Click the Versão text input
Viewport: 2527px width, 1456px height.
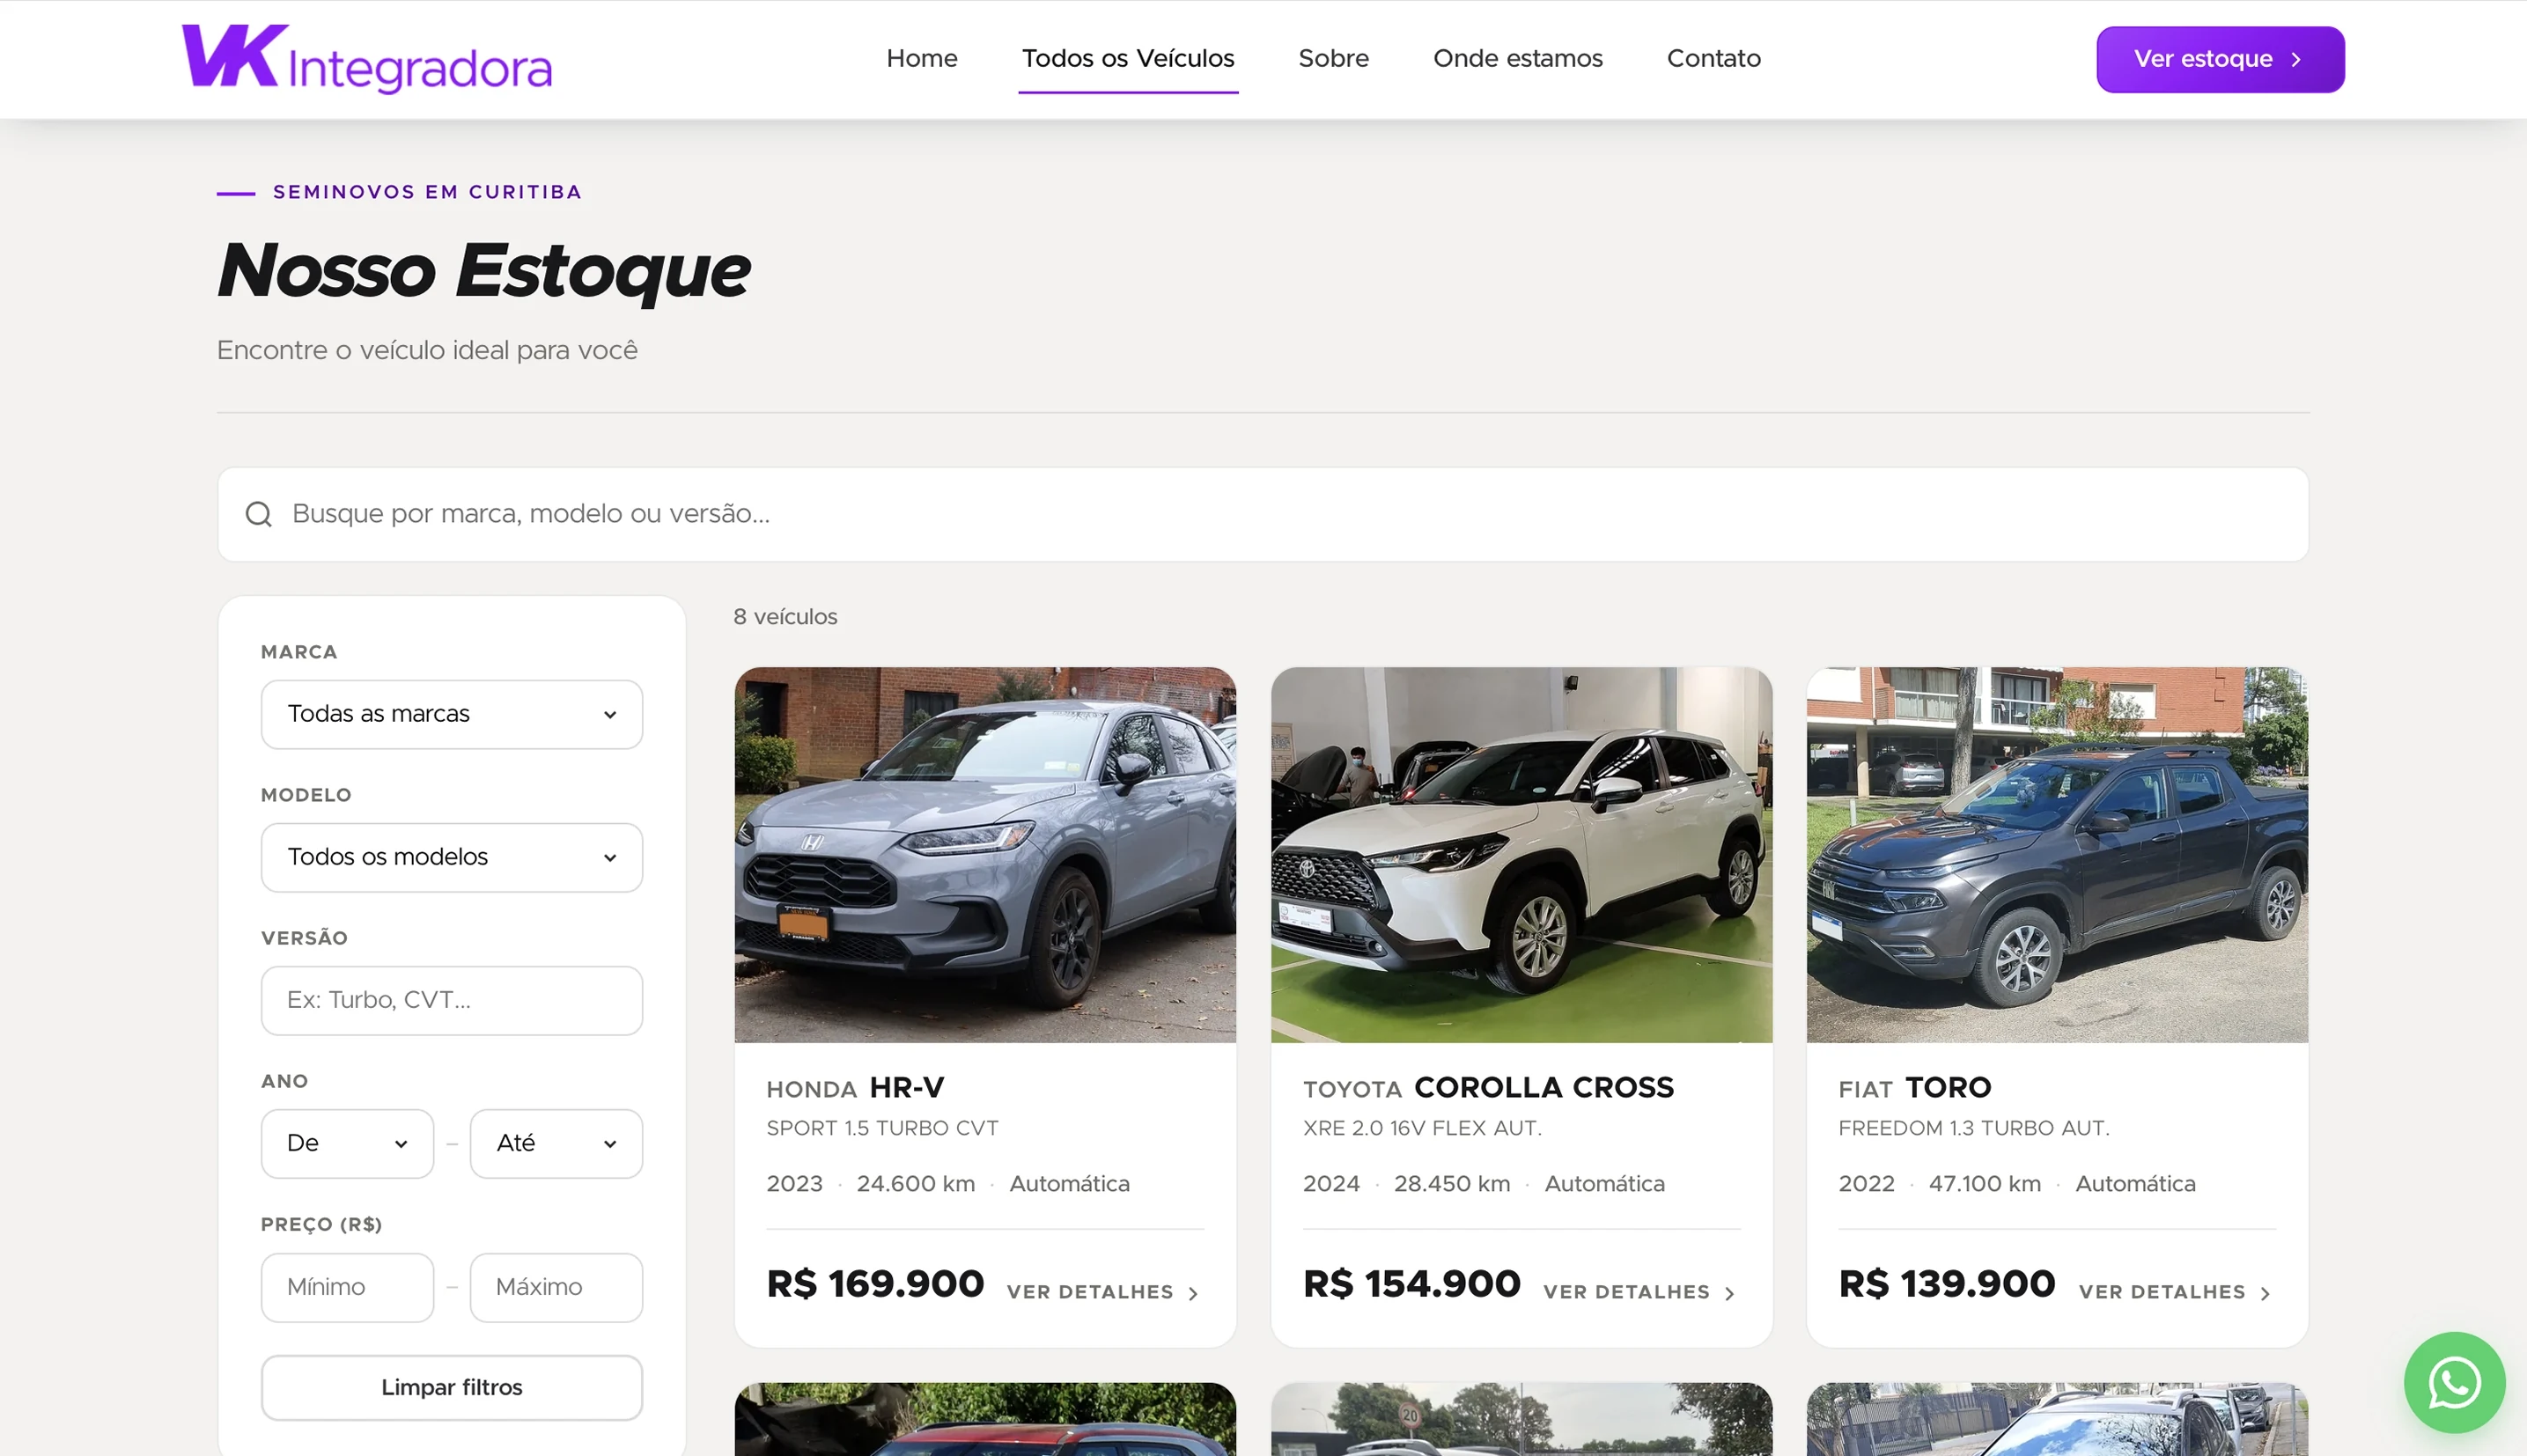point(451,1000)
